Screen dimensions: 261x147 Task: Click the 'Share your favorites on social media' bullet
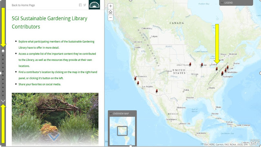click(x=40, y=84)
